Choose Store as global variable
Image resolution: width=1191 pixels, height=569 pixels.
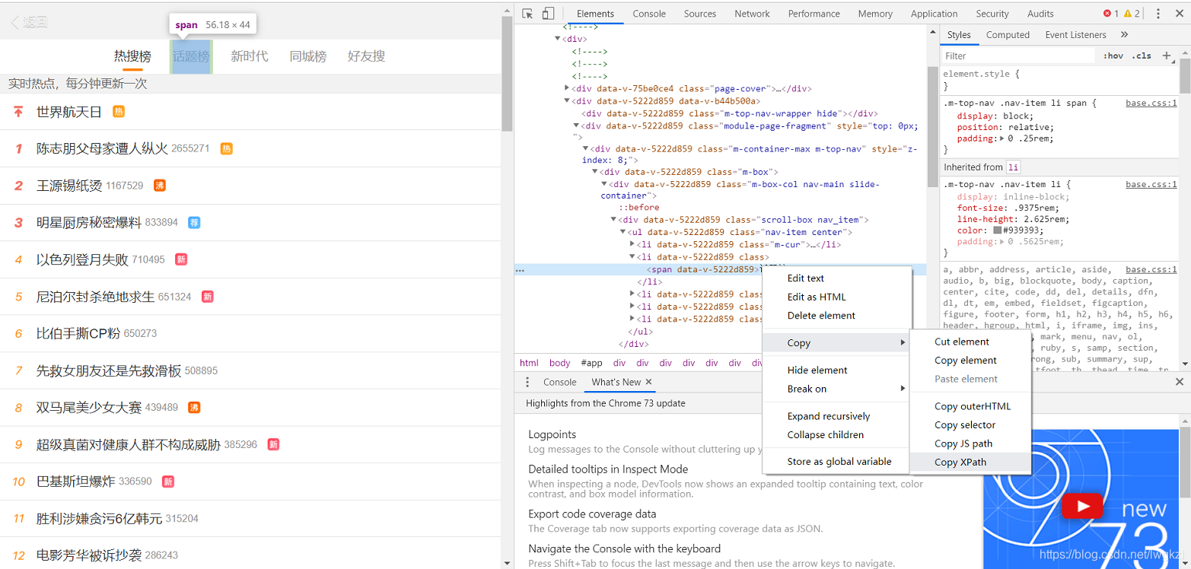836,461
